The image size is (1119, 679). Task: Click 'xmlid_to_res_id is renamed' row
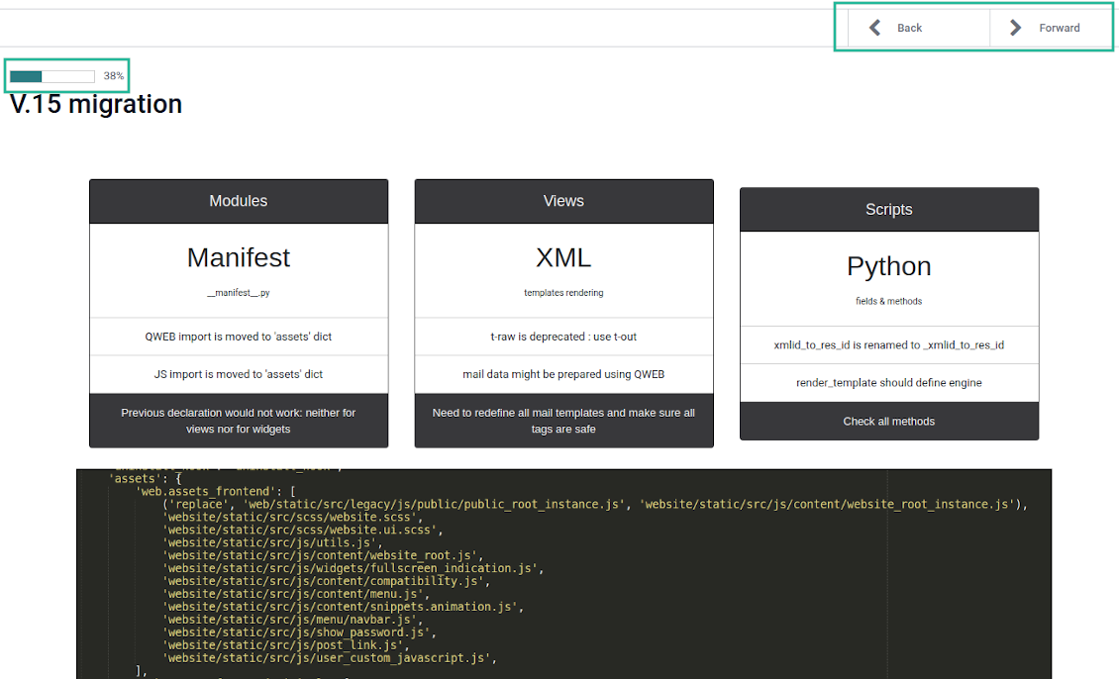(889, 345)
